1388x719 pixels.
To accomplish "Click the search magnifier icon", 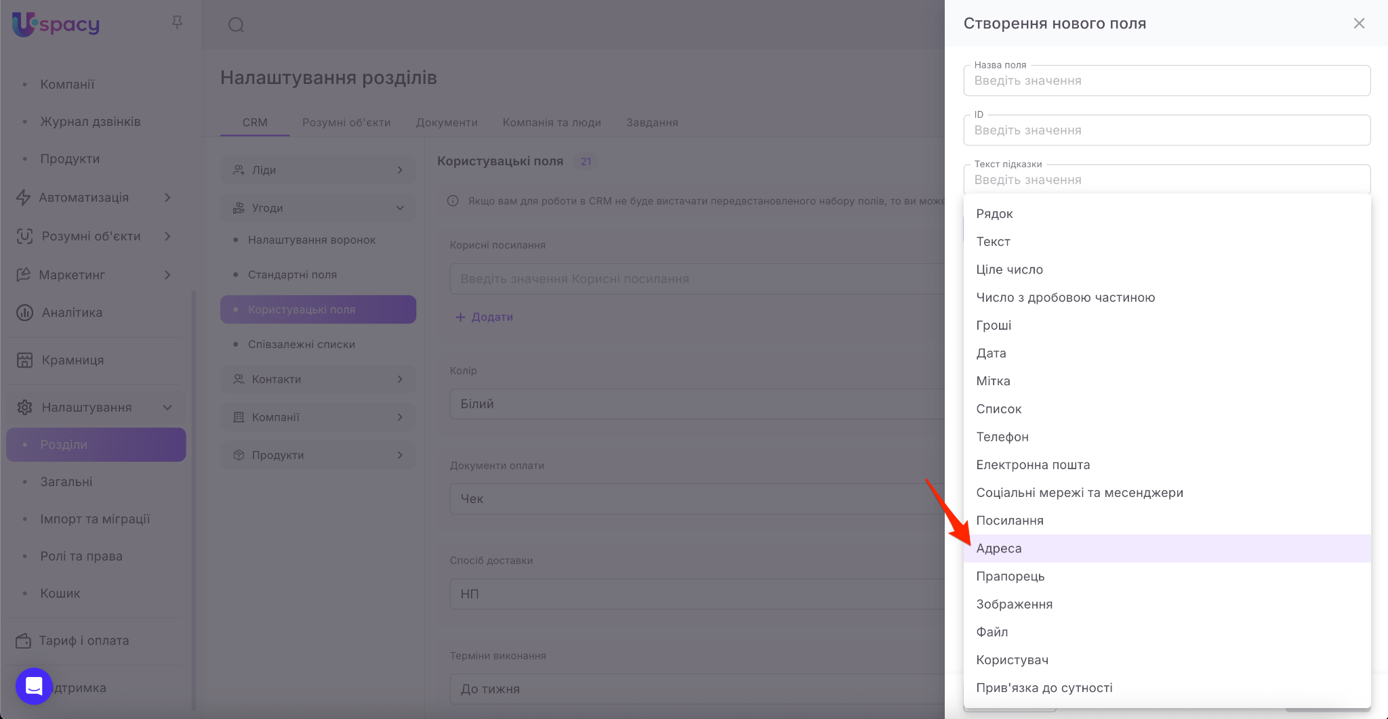I will click(x=236, y=25).
